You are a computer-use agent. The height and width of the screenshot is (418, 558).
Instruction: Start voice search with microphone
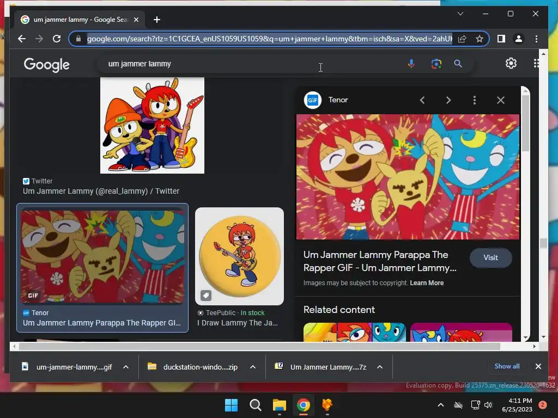point(411,64)
